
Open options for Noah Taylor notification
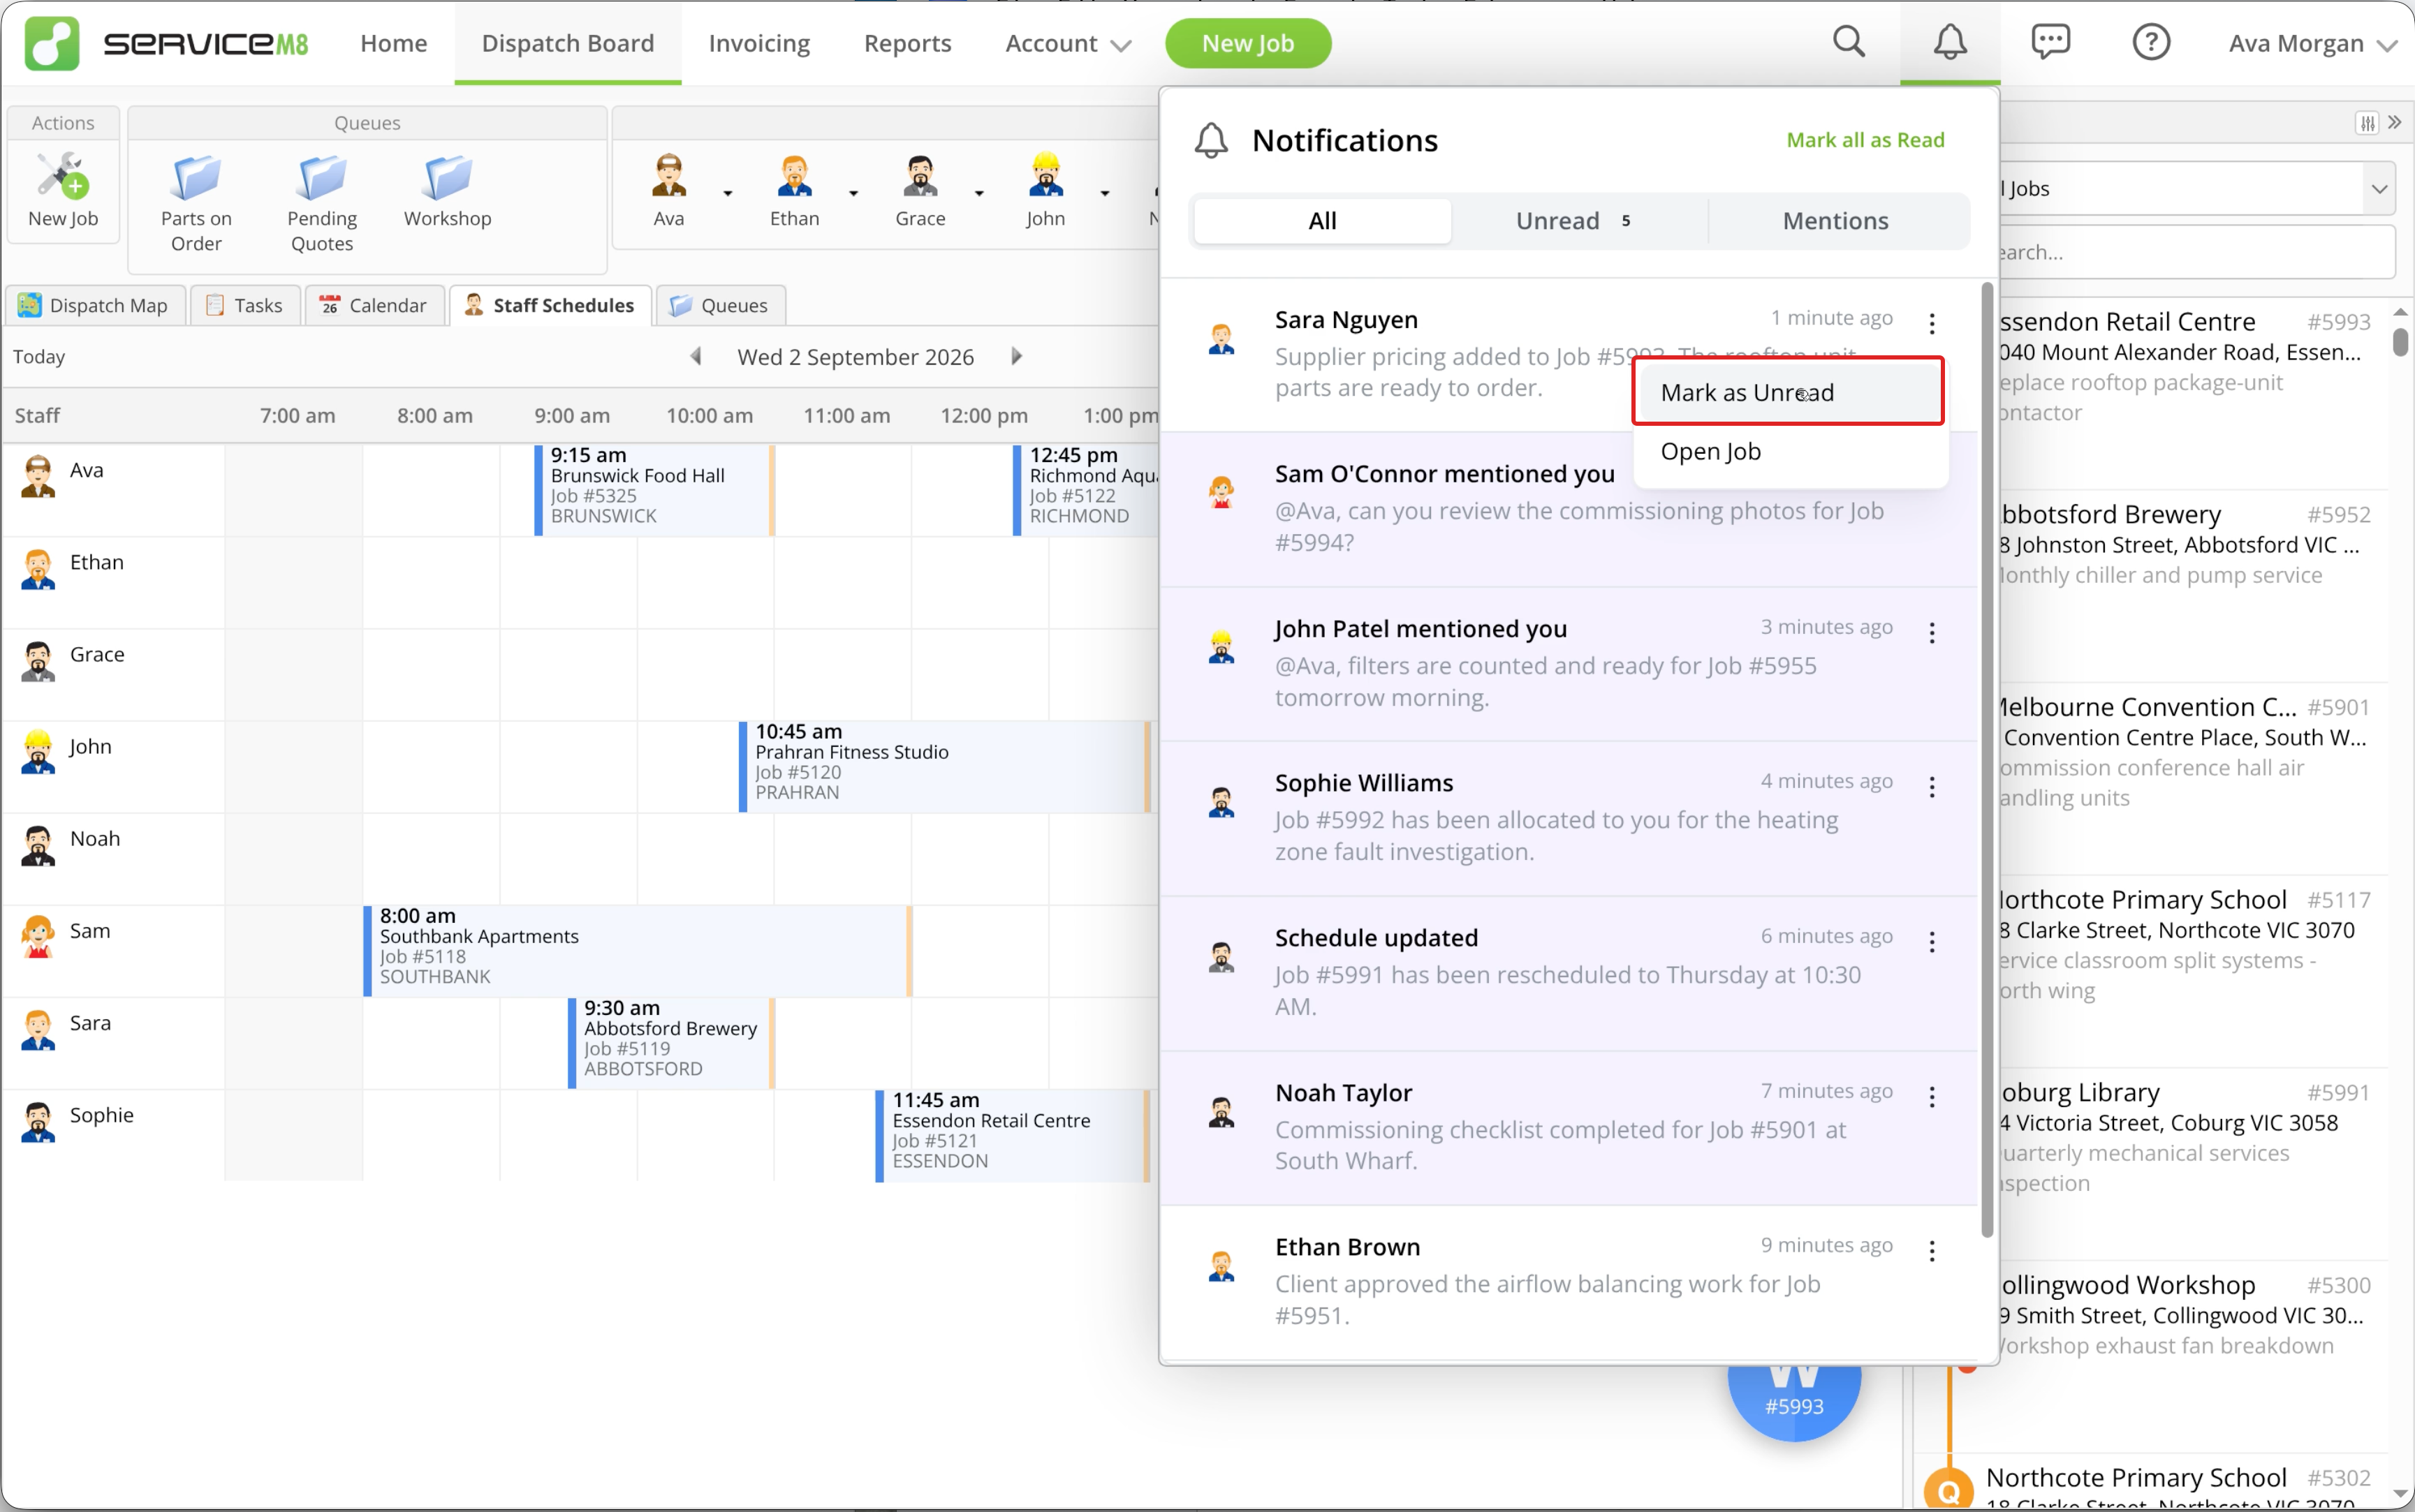click(1932, 1097)
